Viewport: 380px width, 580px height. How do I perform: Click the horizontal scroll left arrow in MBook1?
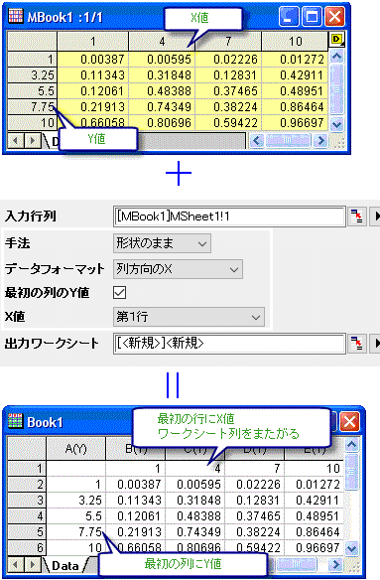point(257,141)
